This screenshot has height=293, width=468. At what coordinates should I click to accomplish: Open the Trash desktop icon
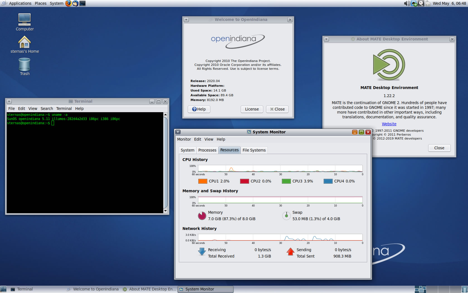click(25, 67)
